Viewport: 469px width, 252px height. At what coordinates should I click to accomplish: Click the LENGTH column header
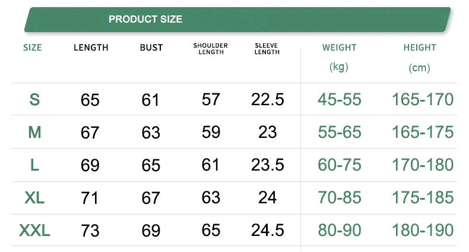click(91, 48)
